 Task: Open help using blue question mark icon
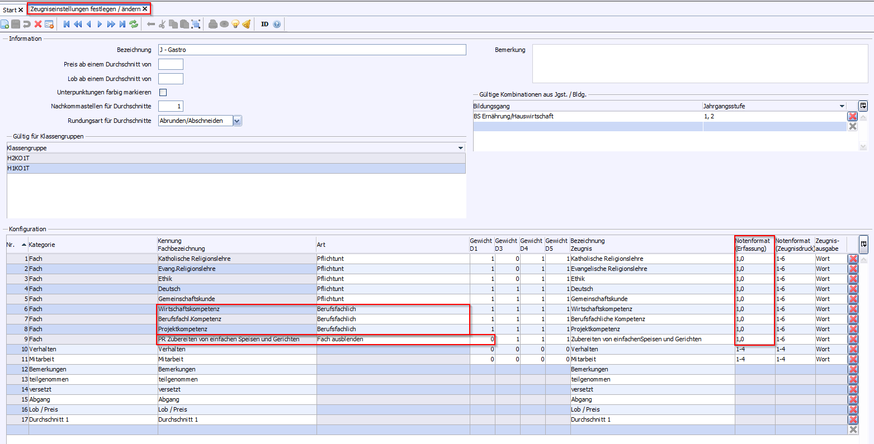277,24
